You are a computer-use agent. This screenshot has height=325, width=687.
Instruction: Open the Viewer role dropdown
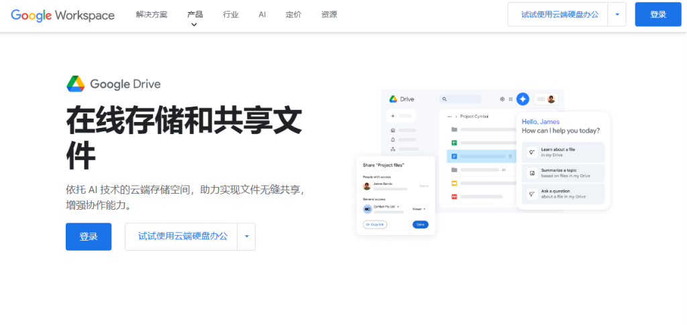tap(419, 209)
